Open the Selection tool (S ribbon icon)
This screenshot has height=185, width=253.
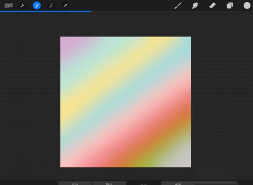pos(51,6)
